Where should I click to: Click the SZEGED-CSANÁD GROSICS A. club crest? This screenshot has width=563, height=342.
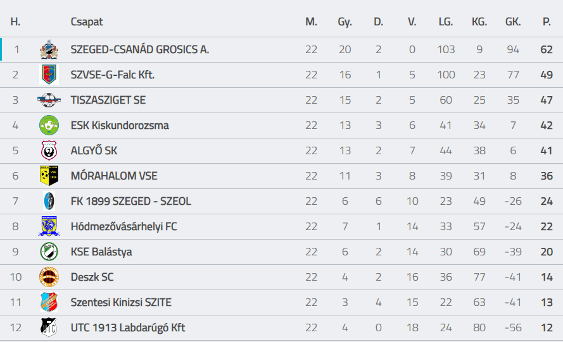[49, 49]
